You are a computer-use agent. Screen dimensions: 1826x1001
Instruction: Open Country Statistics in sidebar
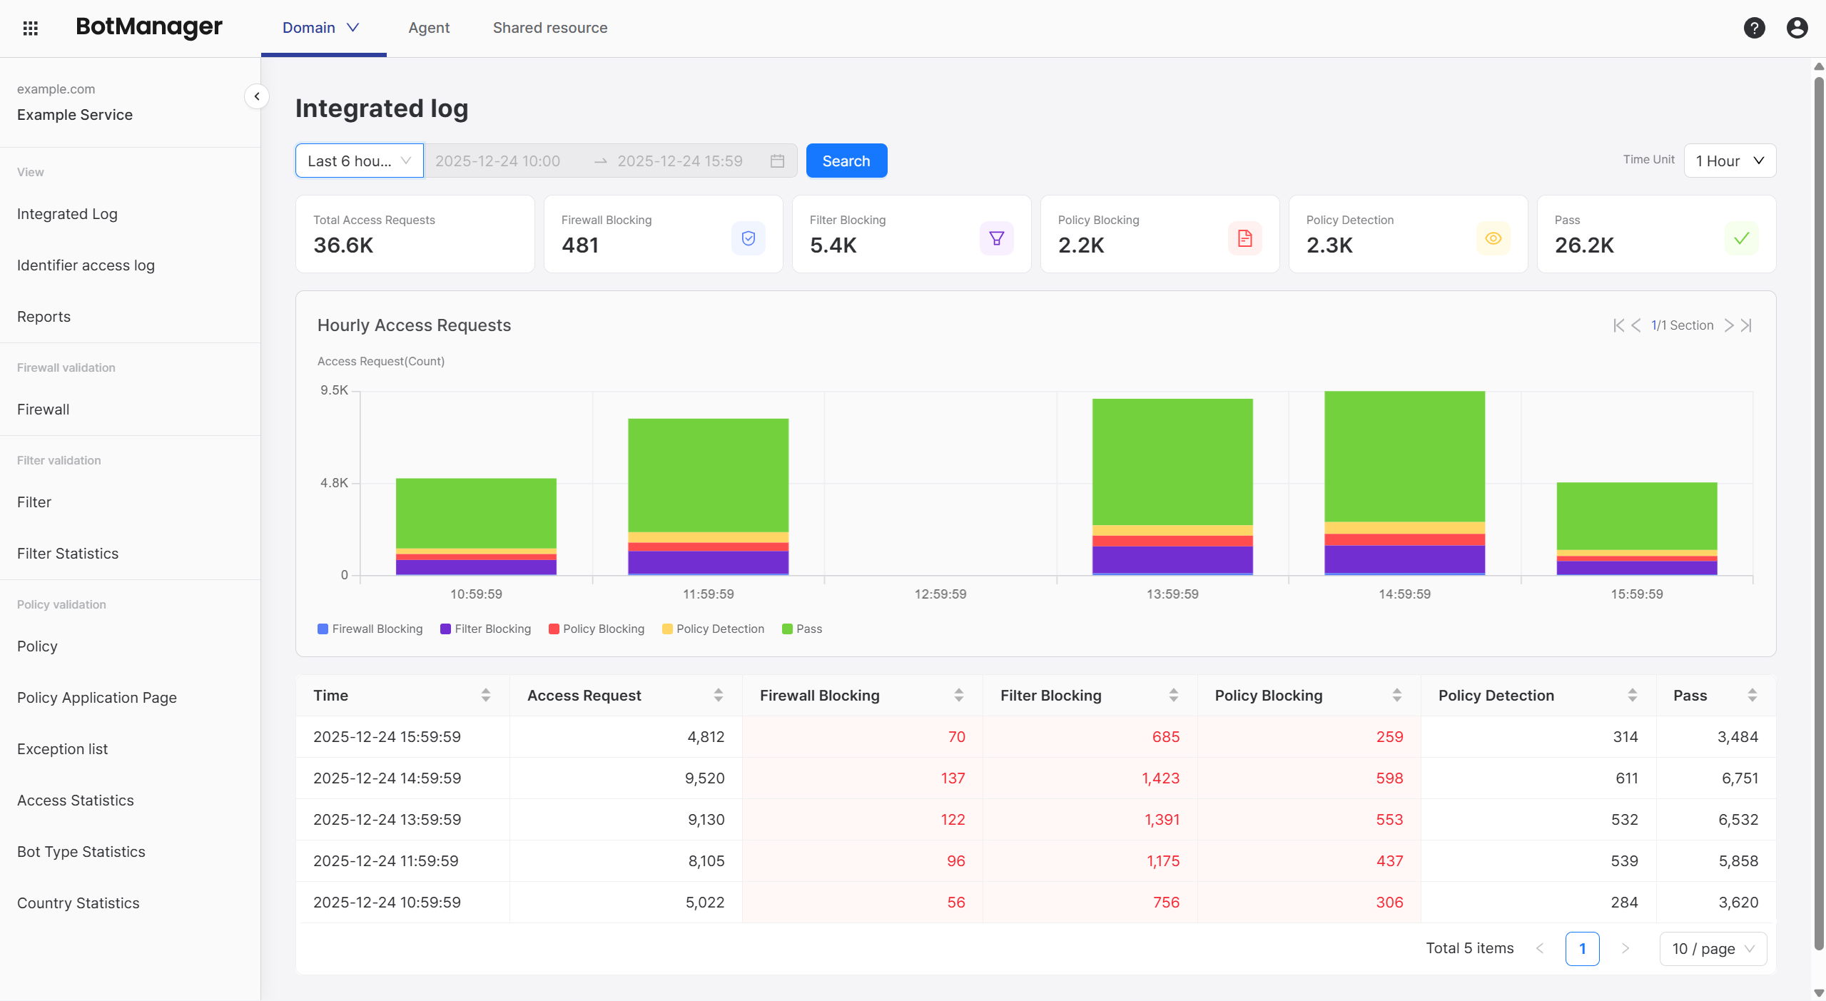(78, 903)
